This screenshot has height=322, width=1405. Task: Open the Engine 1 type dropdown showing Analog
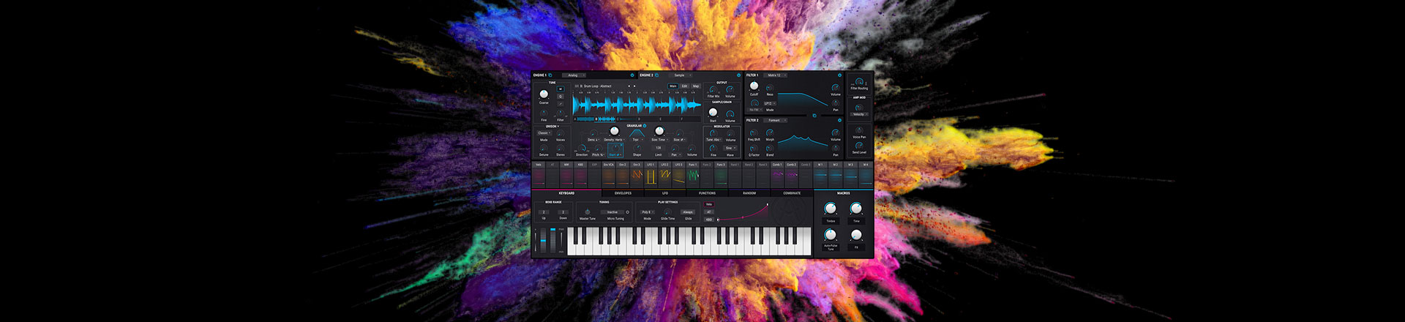574,75
